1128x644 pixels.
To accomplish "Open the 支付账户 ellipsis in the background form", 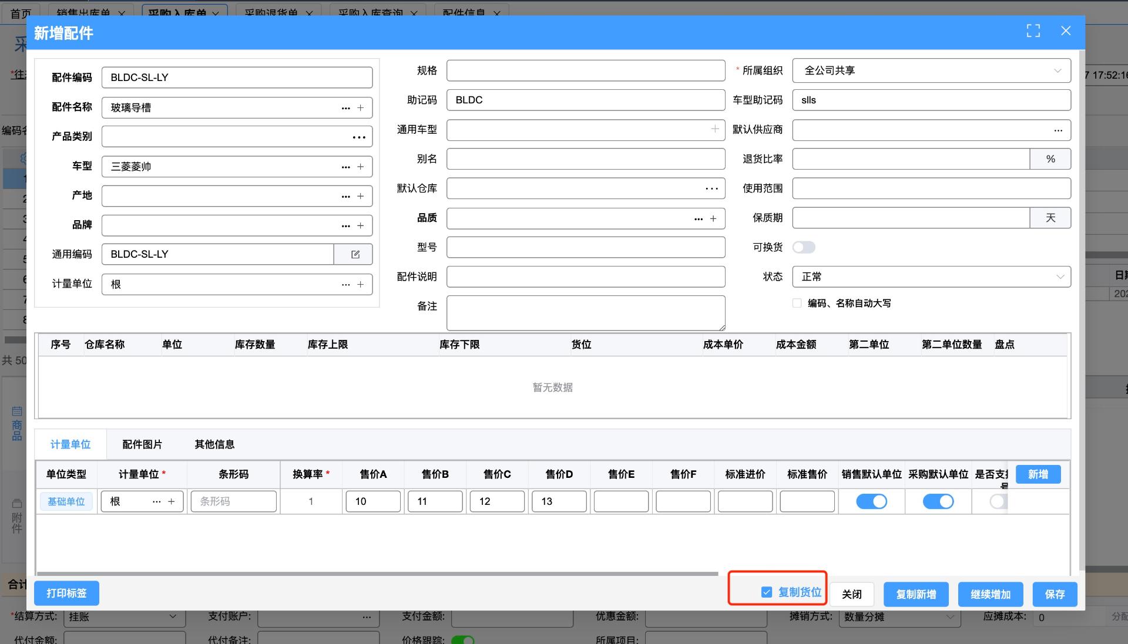I will click(x=367, y=616).
